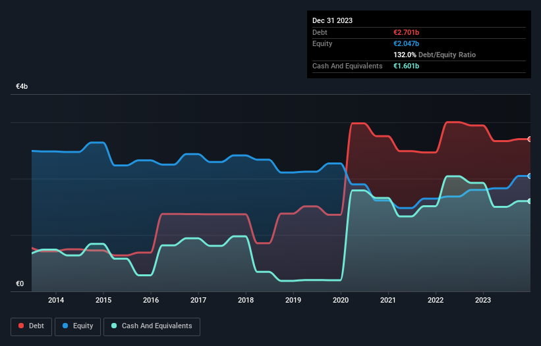Click the tooltip Equity row label

(322, 43)
